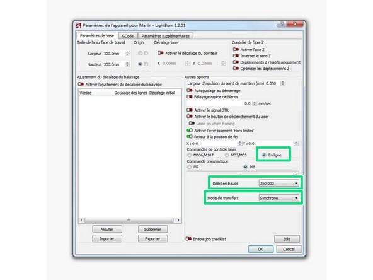Click the help question mark button
Viewport: 373px width, 280px height.
(x=282, y=24)
